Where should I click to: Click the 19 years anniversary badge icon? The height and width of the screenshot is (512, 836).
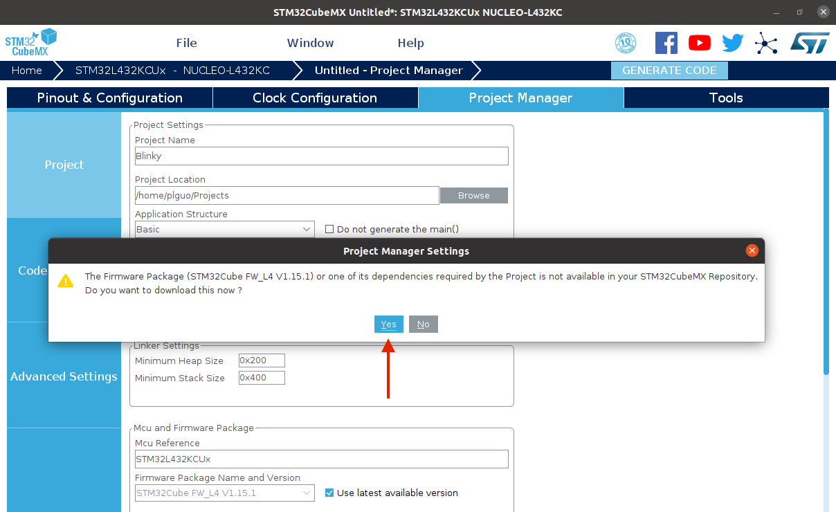tap(625, 42)
